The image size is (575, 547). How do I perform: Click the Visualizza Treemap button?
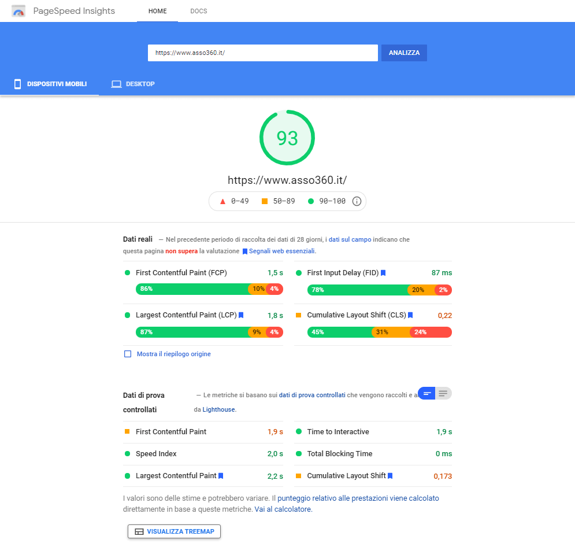tap(174, 531)
